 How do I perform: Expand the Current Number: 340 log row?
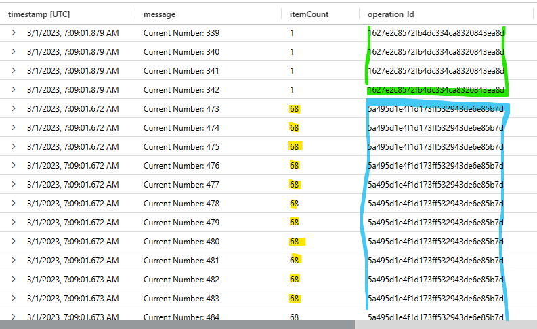coord(13,51)
